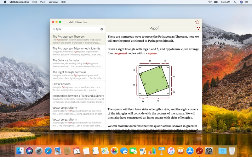Screen dimensions: 252x157
Task: Click the favorite star icon
Action: pyautogui.click(x=197, y=22)
